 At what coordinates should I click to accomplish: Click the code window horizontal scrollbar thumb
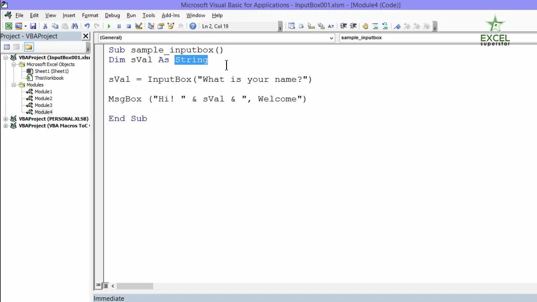(135, 286)
